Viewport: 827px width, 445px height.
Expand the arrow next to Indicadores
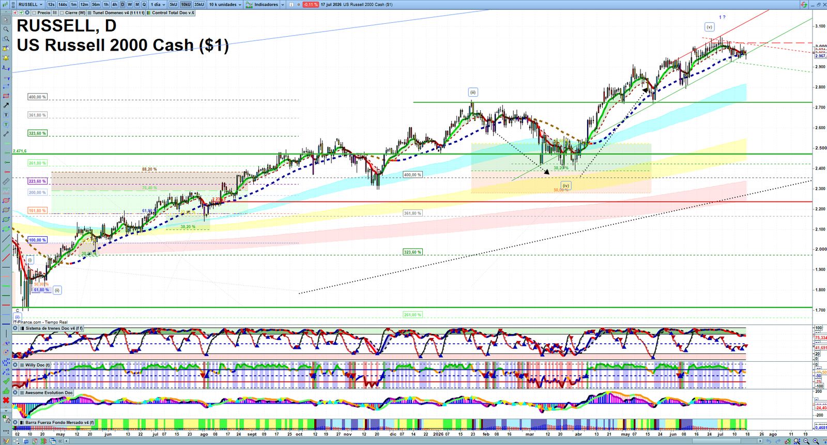(283, 5)
